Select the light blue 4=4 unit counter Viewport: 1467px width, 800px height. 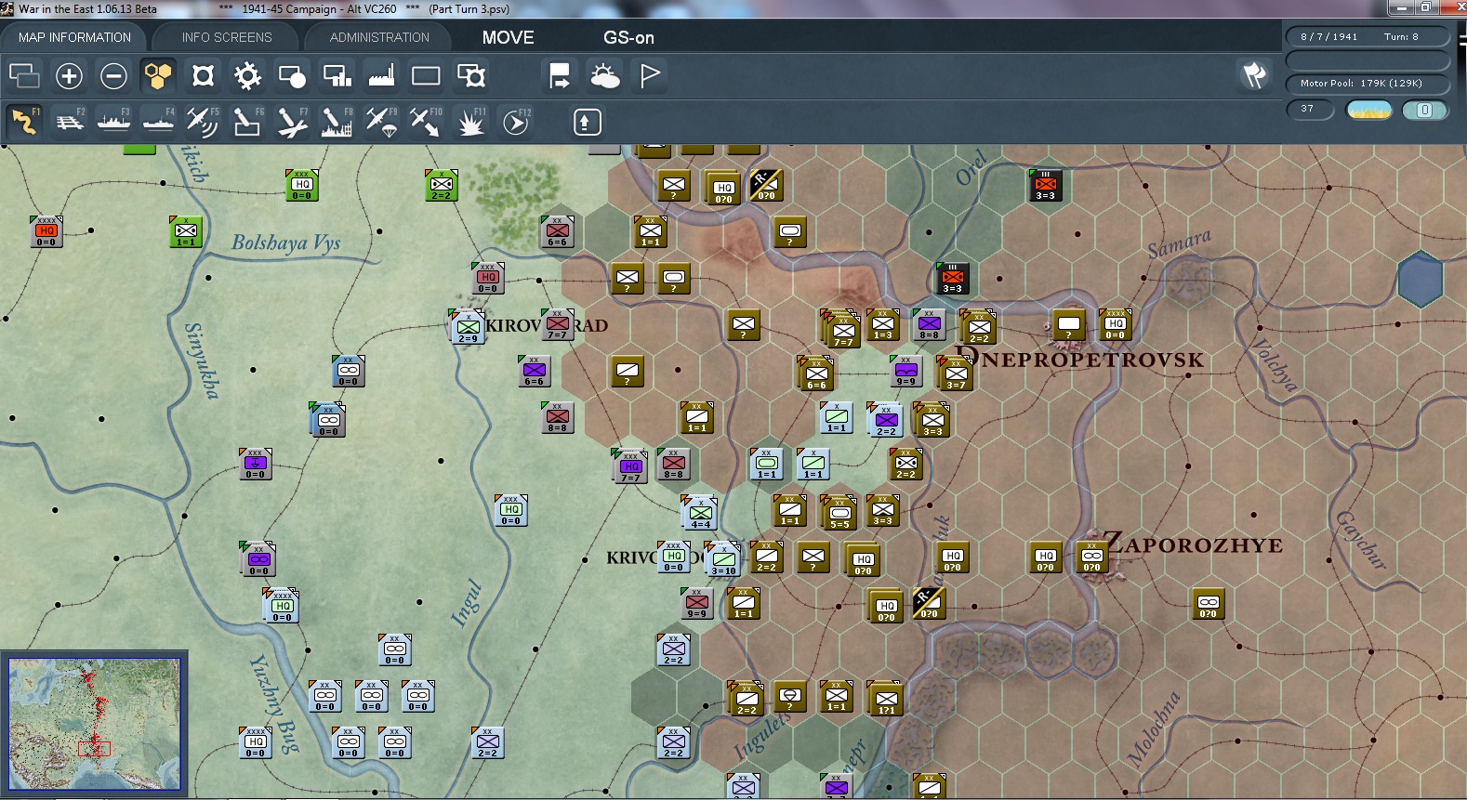point(700,513)
